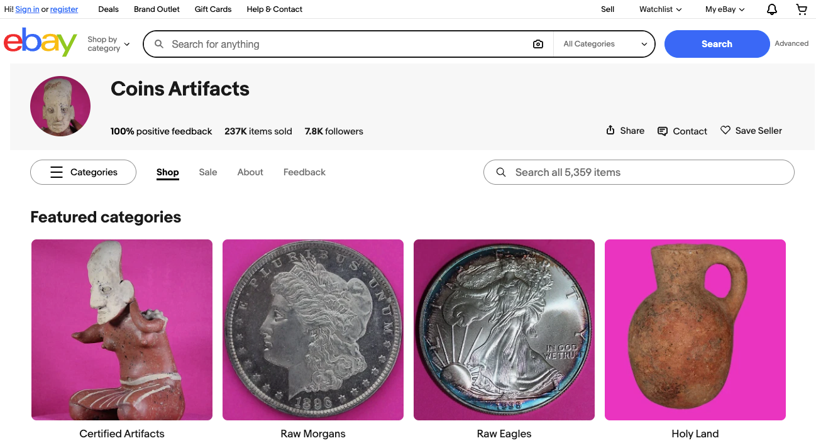Expand the My eBay dropdown
The height and width of the screenshot is (448, 816).
coord(724,9)
